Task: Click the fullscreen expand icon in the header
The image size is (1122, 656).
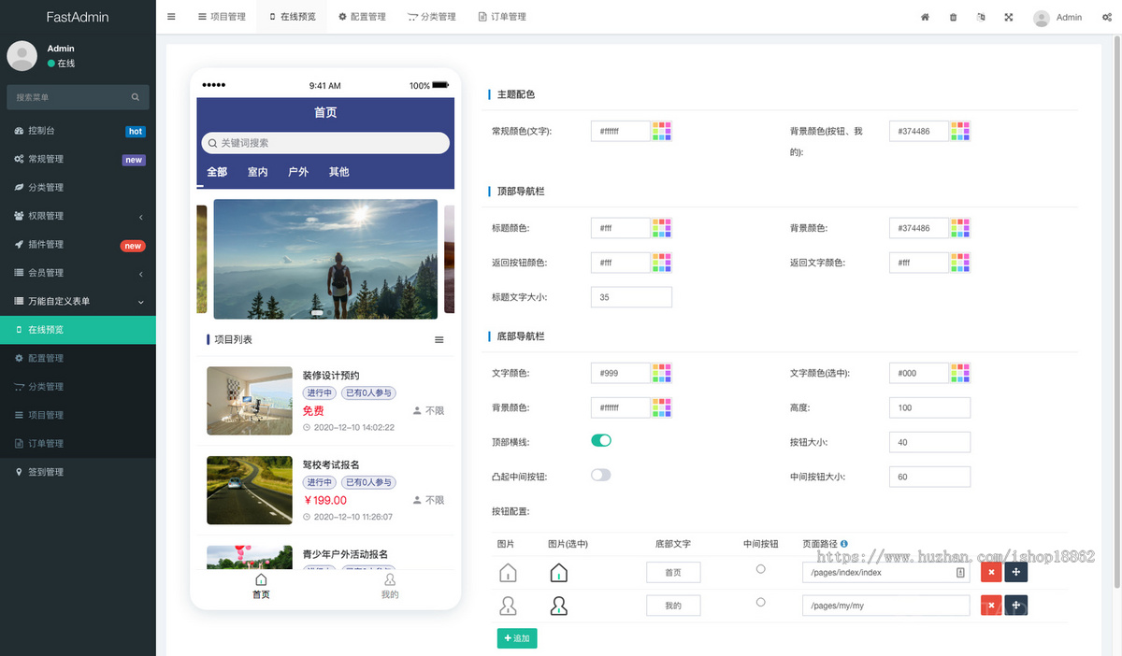Action: pyautogui.click(x=1009, y=17)
